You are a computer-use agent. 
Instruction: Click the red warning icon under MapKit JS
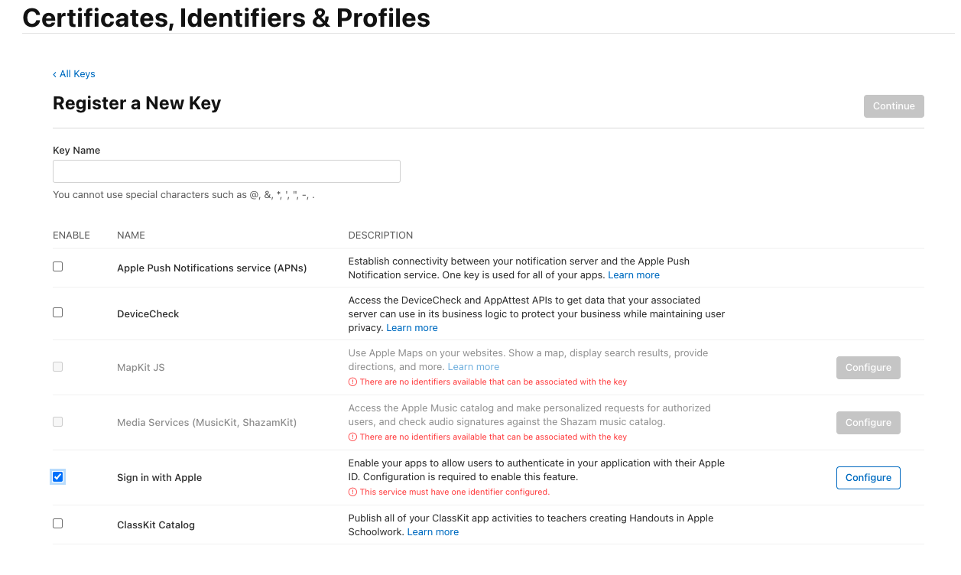pos(354,382)
